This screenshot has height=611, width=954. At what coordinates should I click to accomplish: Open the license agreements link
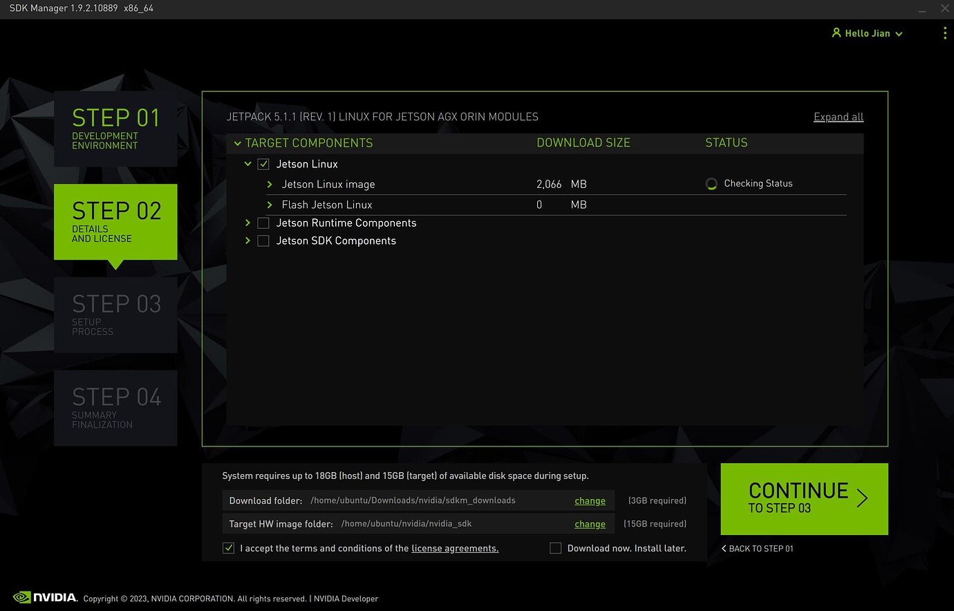pos(454,548)
